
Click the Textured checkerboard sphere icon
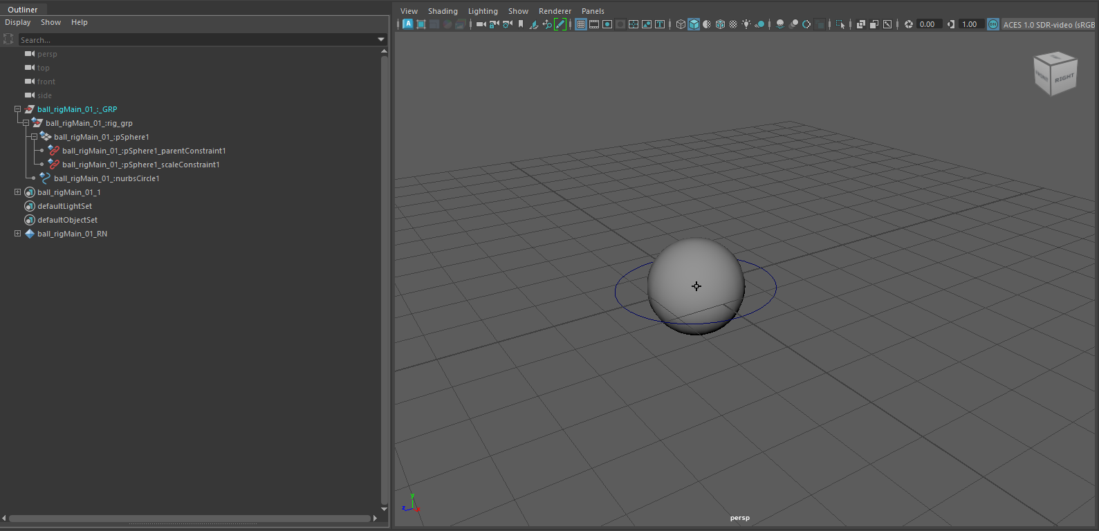[733, 24]
